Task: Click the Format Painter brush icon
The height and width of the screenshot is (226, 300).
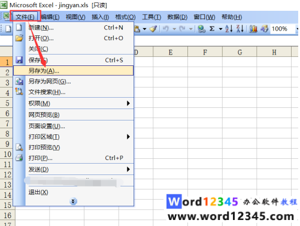Action: pos(153,29)
